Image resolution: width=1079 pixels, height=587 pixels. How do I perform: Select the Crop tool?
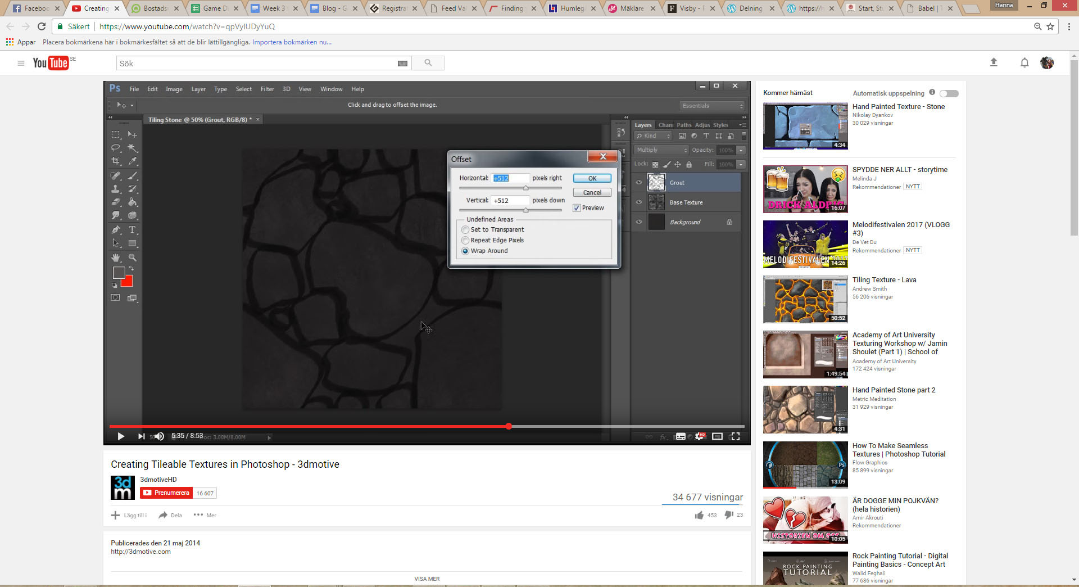click(x=115, y=161)
